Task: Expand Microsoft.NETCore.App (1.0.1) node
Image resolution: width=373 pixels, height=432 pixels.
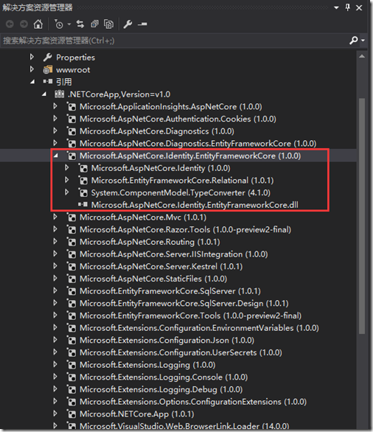Action: pyautogui.click(x=55, y=414)
